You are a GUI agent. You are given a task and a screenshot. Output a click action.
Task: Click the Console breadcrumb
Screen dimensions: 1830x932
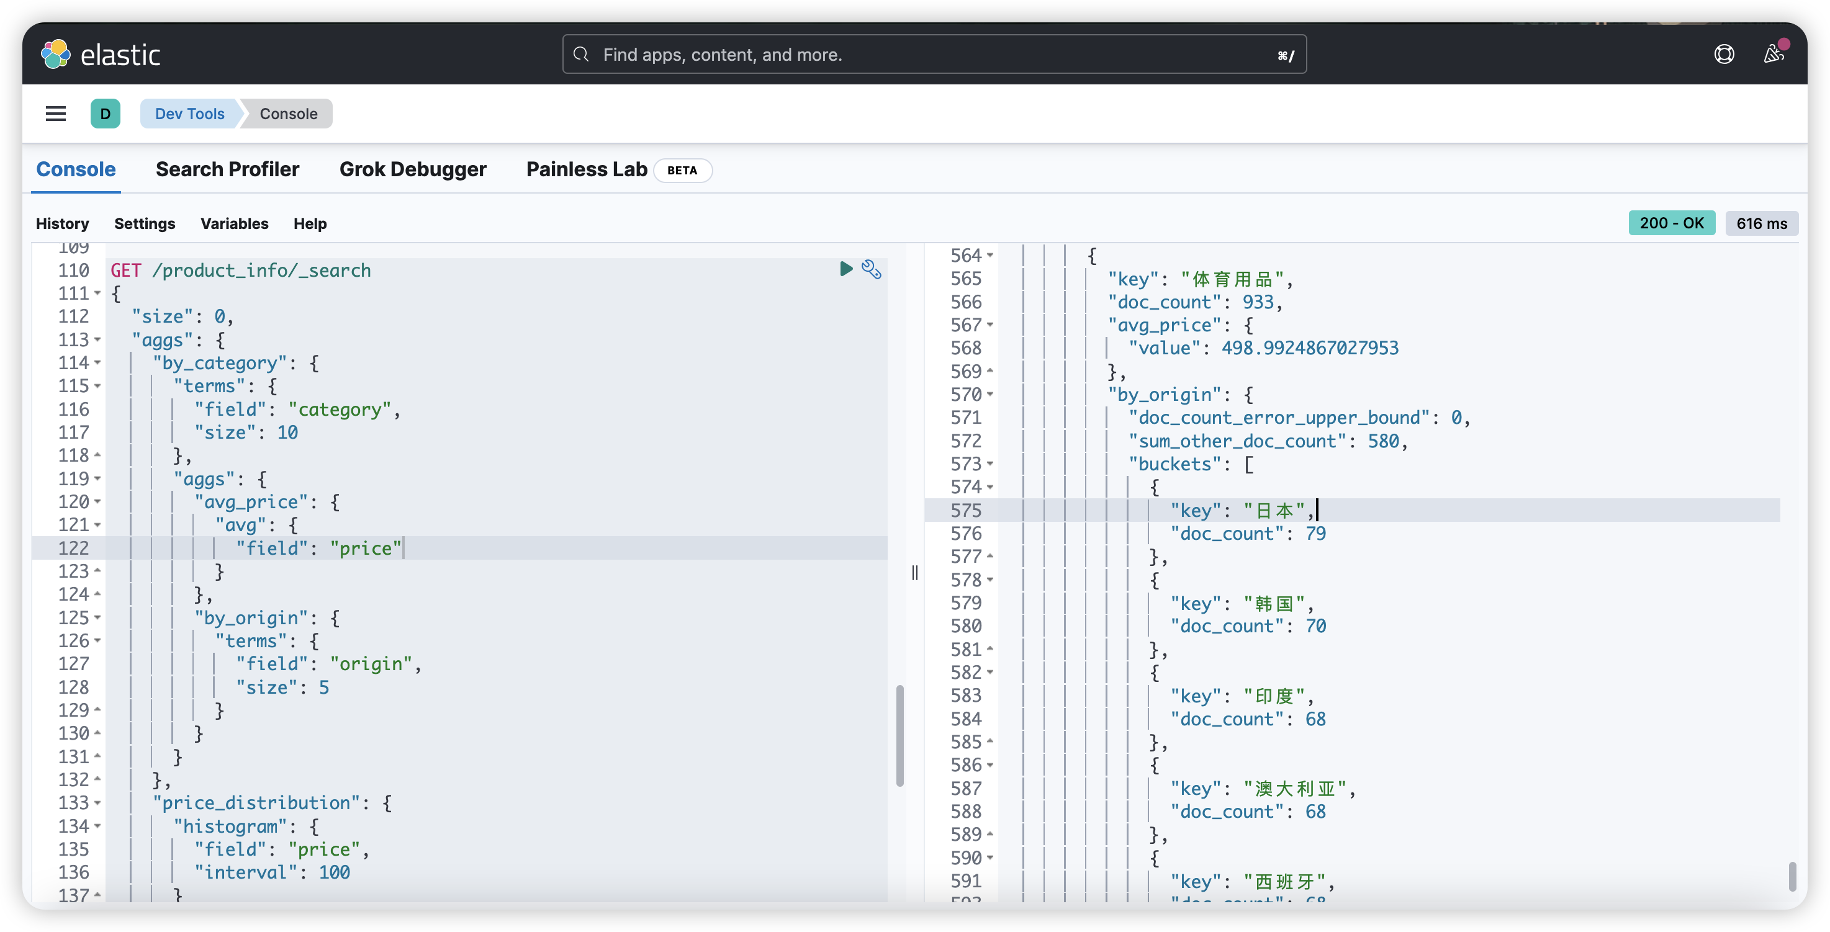pyautogui.click(x=287, y=114)
